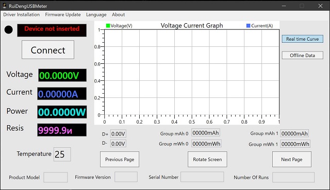Image resolution: width=330 pixels, height=190 pixels.
Task: Click the Number Of Runs field
Action: pos(293,177)
